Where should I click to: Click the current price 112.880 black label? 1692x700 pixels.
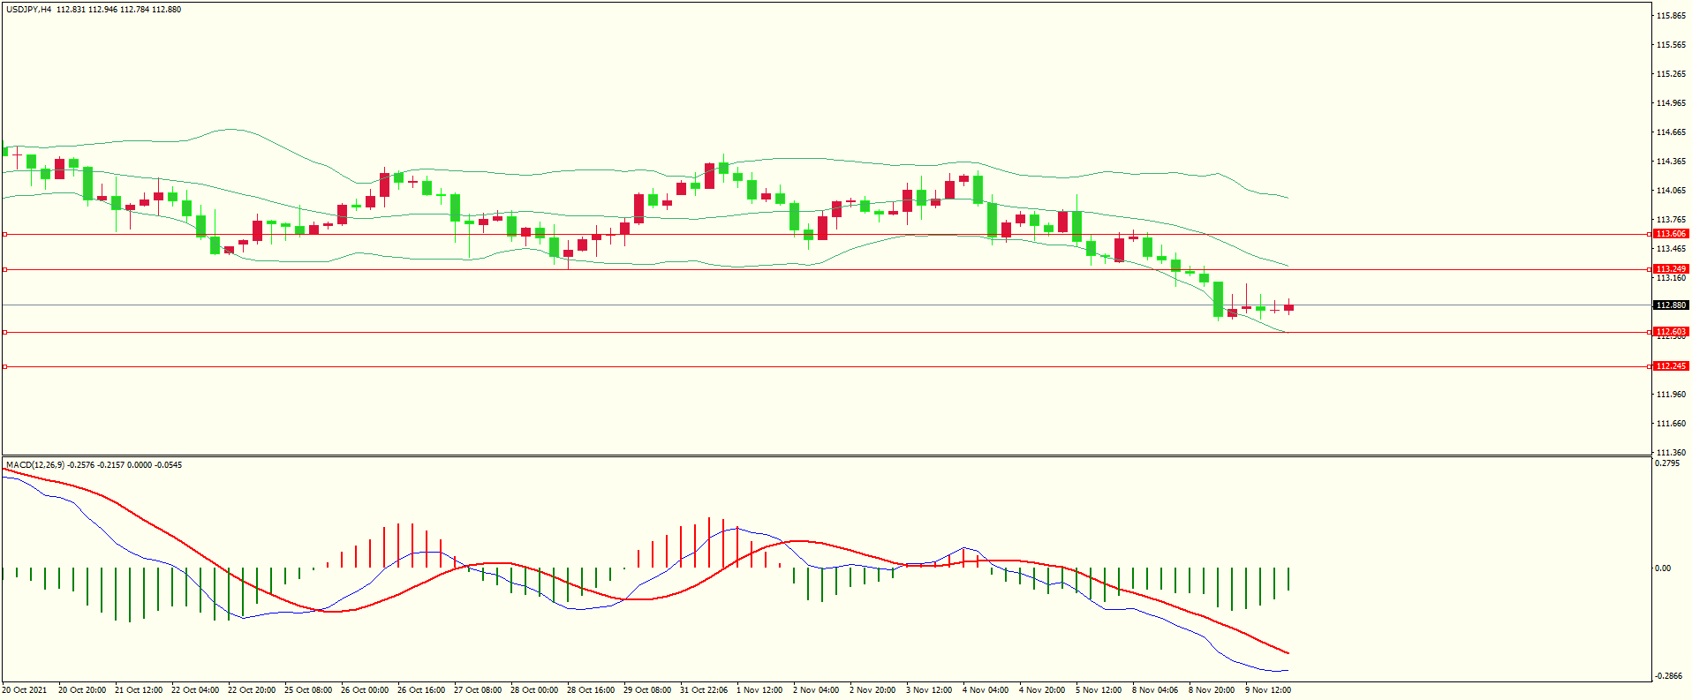point(1670,305)
